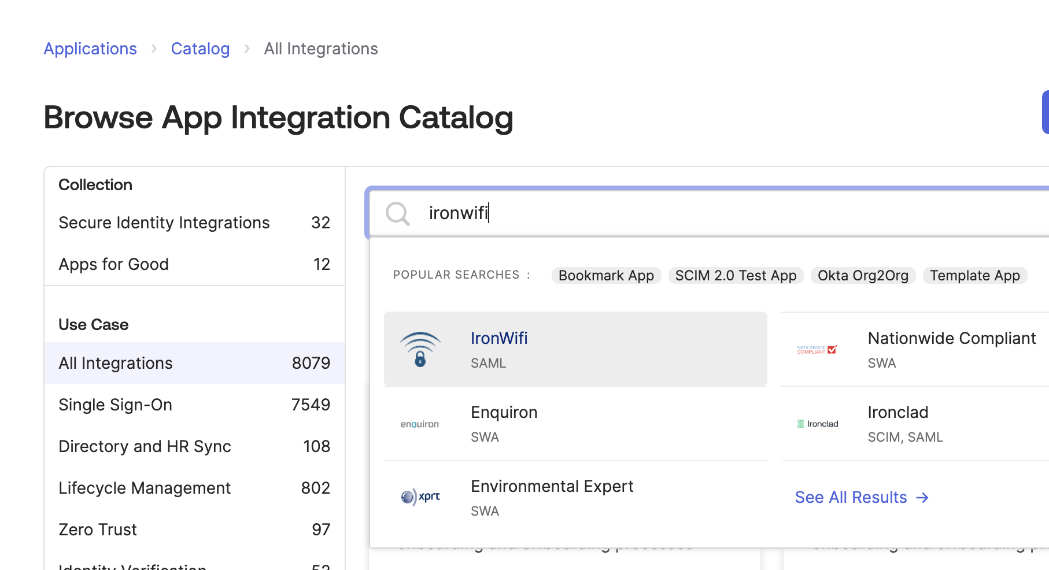Screen dimensions: 1049x570
Task: Select the Bookmark App popular search
Action: (606, 275)
